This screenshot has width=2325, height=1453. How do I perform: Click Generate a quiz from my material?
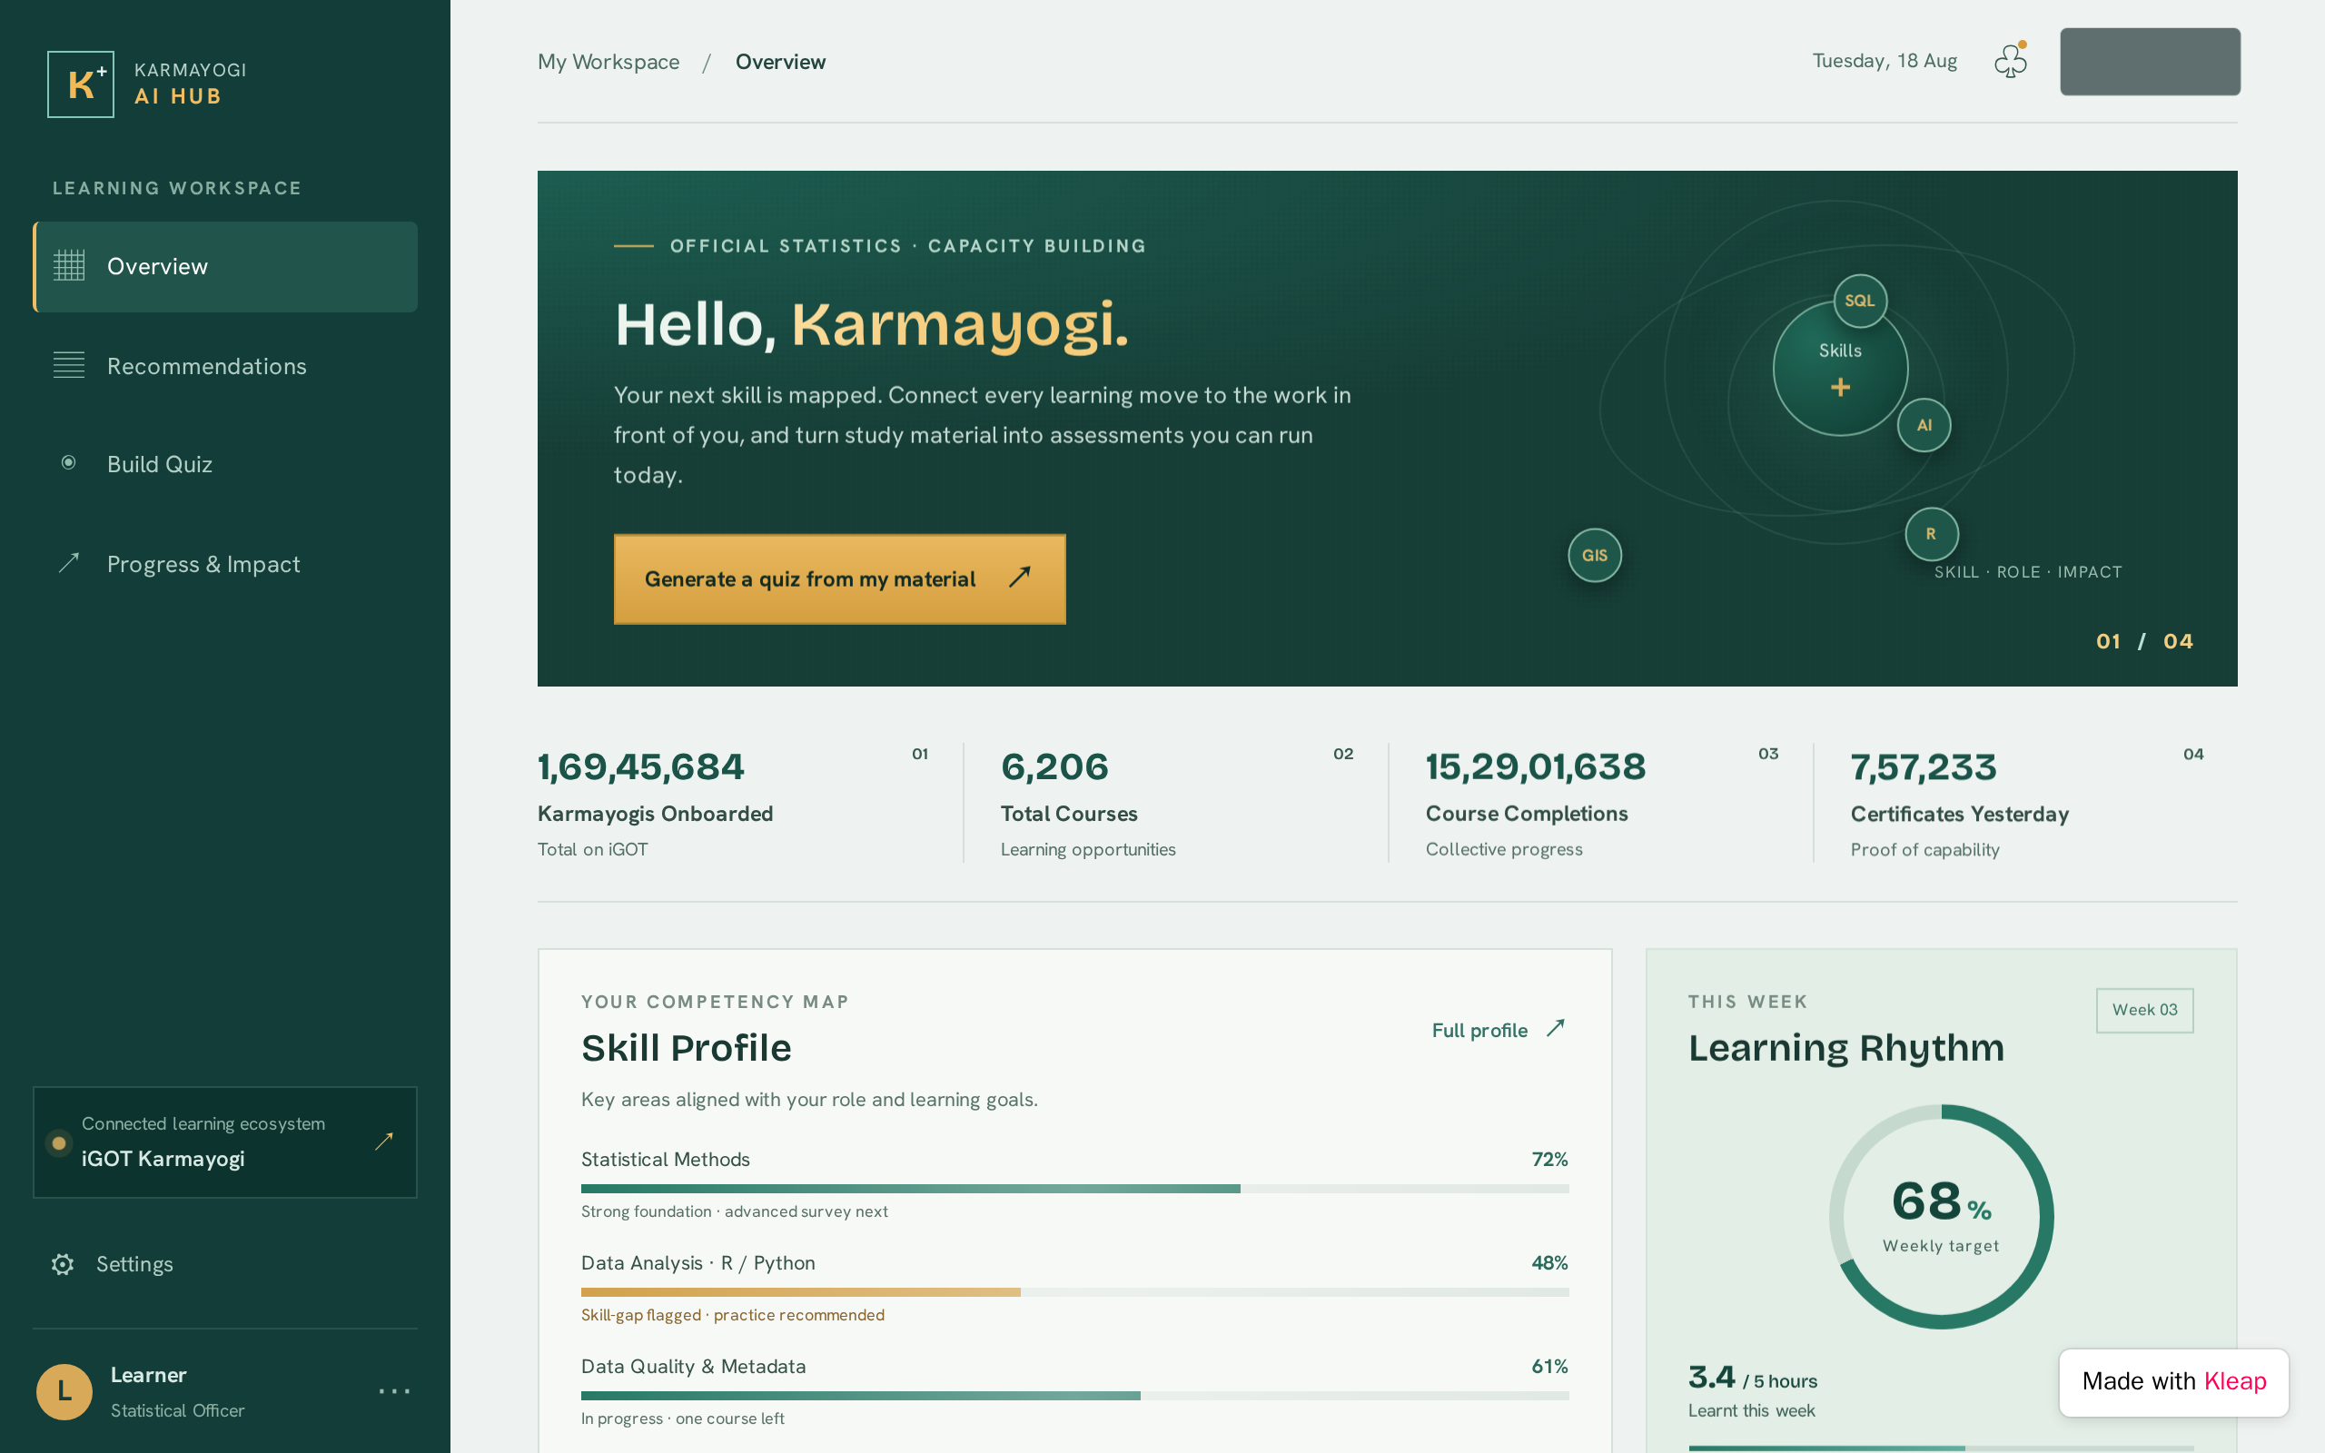coord(840,579)
